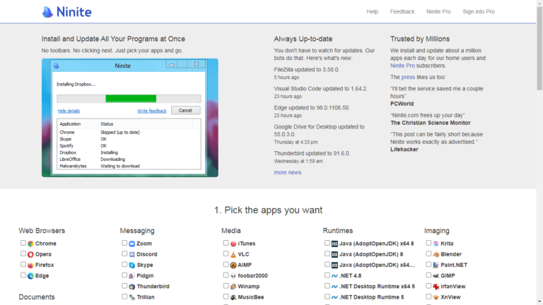The height and width of the screenshot is (305, 543).
Task: Click the Paint.NET app icon
Action: point(436,265)
